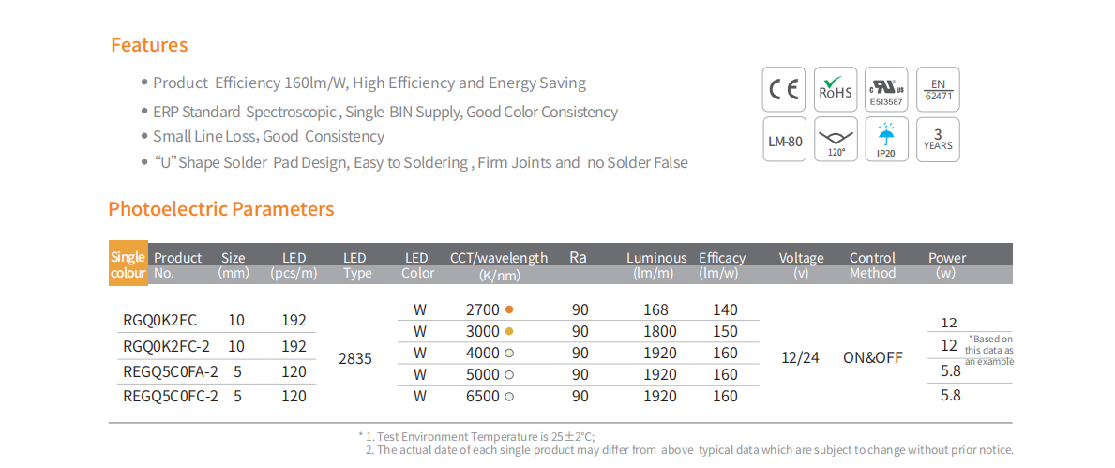The width and height of the screenshot is (1115, 468).
Task: Select the UL E513587 certification icon
Action: point(886,89)
